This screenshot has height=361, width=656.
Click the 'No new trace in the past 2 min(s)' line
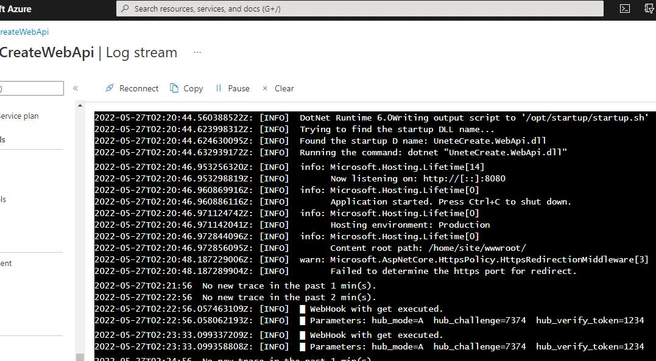click(235, 298)
